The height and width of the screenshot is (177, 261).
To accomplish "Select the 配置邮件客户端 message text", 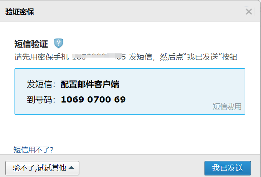I will click(x=90, y=84).
